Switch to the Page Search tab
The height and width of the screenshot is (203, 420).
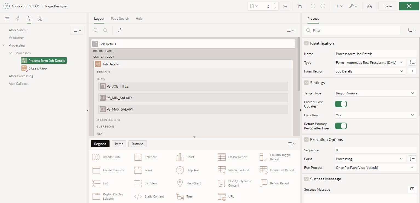pos(120,18)
